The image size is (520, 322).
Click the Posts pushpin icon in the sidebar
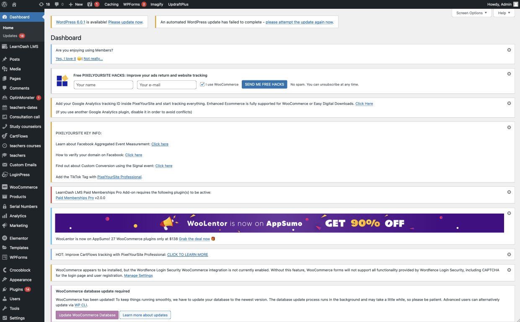[5, 59]
